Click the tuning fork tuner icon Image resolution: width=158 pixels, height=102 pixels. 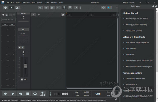click(x=76, y=8)
